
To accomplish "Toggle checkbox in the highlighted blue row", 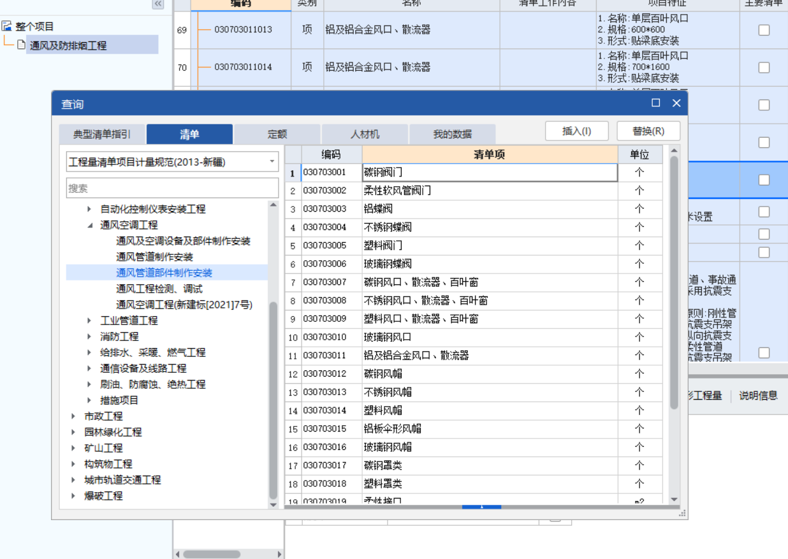I will 764,180.
